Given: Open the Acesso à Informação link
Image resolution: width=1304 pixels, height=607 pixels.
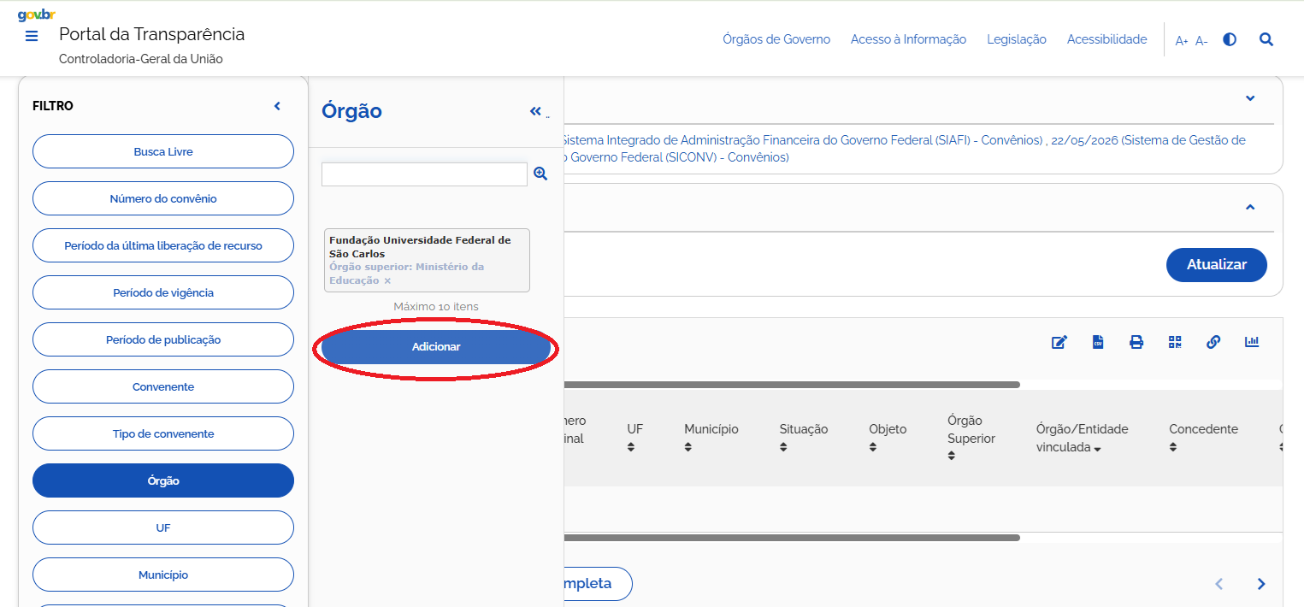Looking at the screenshot, I should (908, 39).
